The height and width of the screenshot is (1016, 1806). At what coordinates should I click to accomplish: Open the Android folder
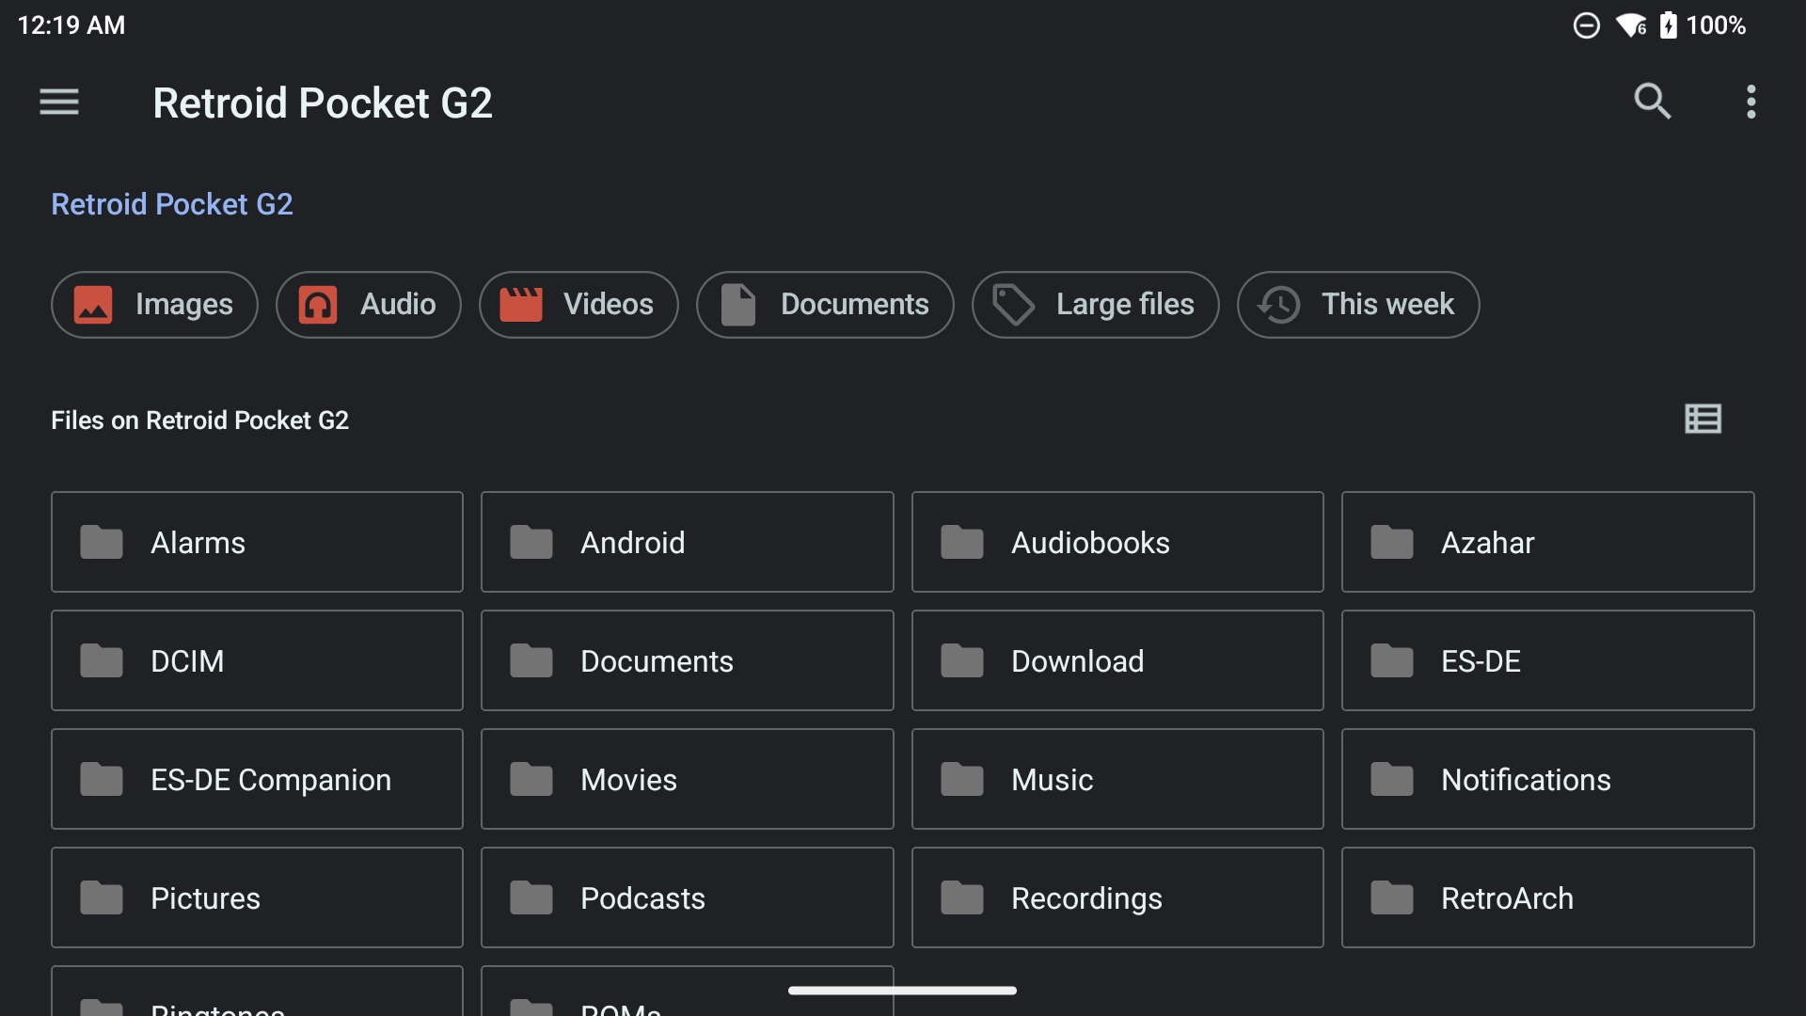(x=687, y=542)
